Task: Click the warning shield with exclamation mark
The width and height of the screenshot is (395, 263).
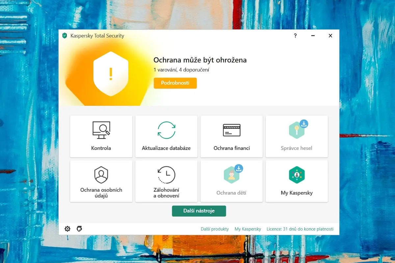Action: [x=111, y=74]
